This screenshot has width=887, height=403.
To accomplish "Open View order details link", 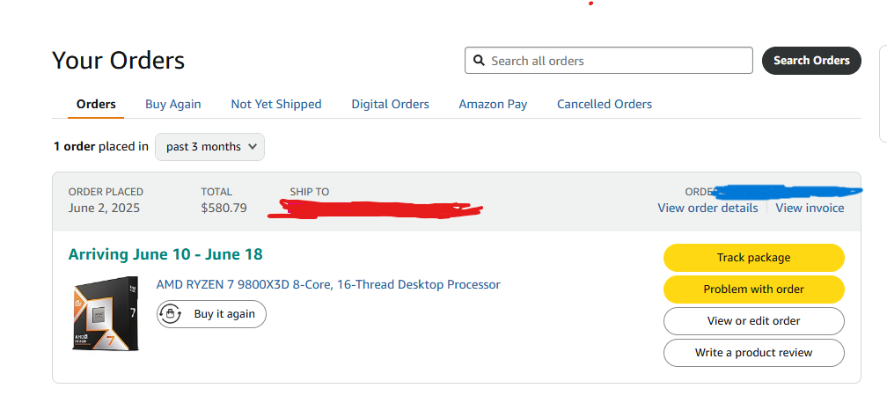I will point(707,208).
